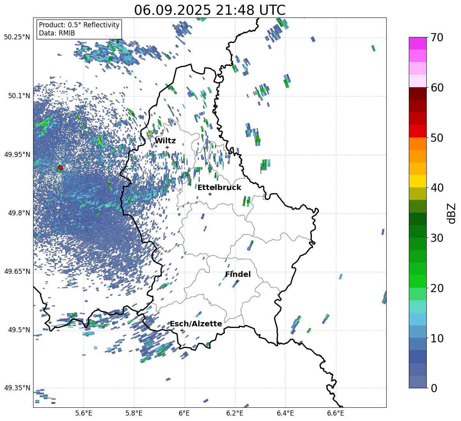The height and width of the screenshot is (421, 461).
Task: Click the 49.5°N latitude label
Action: [19, 329]
